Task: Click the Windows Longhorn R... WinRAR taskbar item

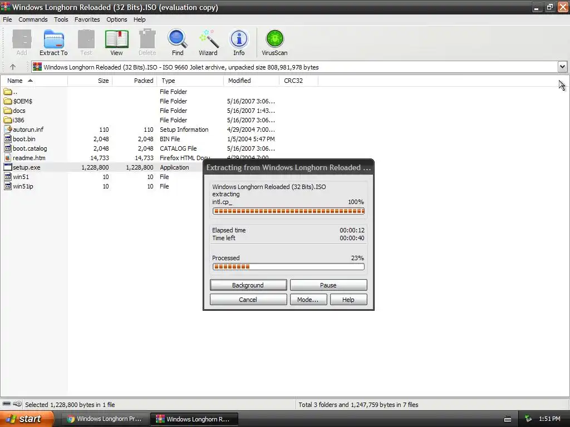Action: 194,419
